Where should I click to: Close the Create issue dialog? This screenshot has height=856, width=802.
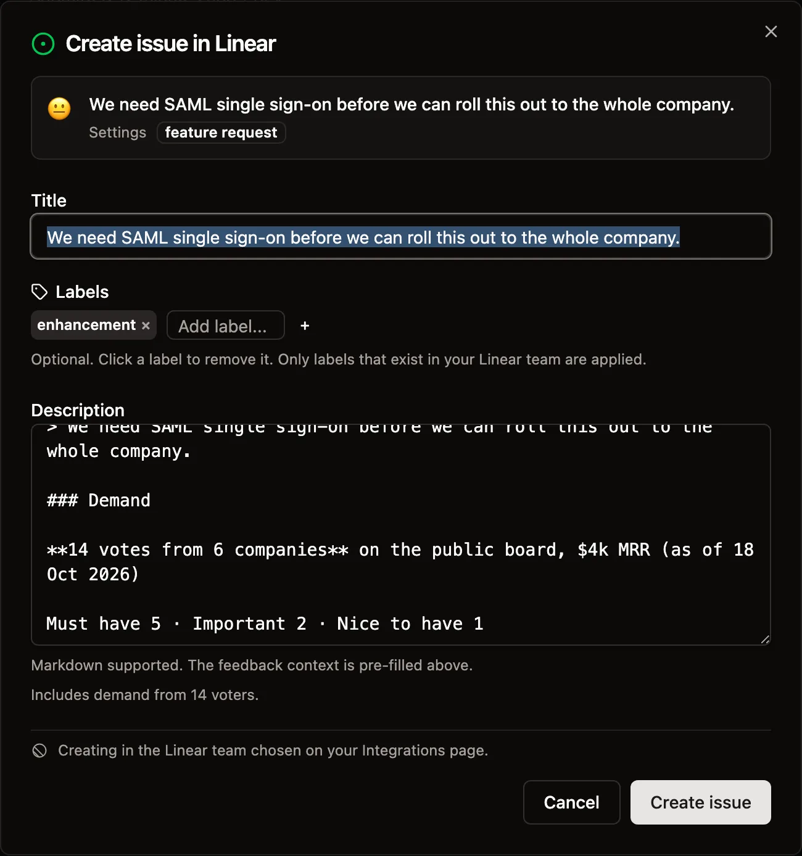(x=771, y=31)
